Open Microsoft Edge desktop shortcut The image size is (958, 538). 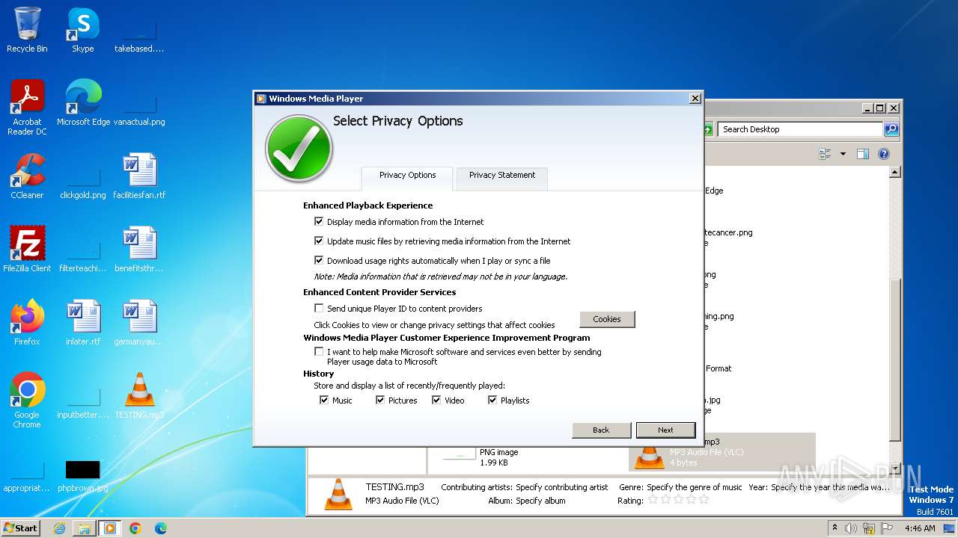(x=83, y=103)
